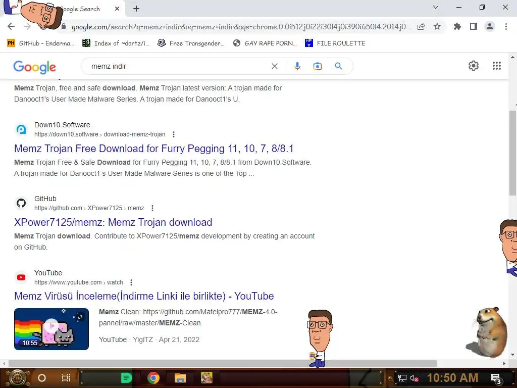Open options dots for YouTube result
Viewport: 517px width, 388px height.
click(x=131, y=282)
